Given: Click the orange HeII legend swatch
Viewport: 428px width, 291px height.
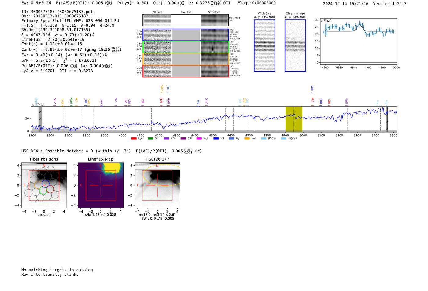Looking at the screenshot, I should tap(247, 138).
